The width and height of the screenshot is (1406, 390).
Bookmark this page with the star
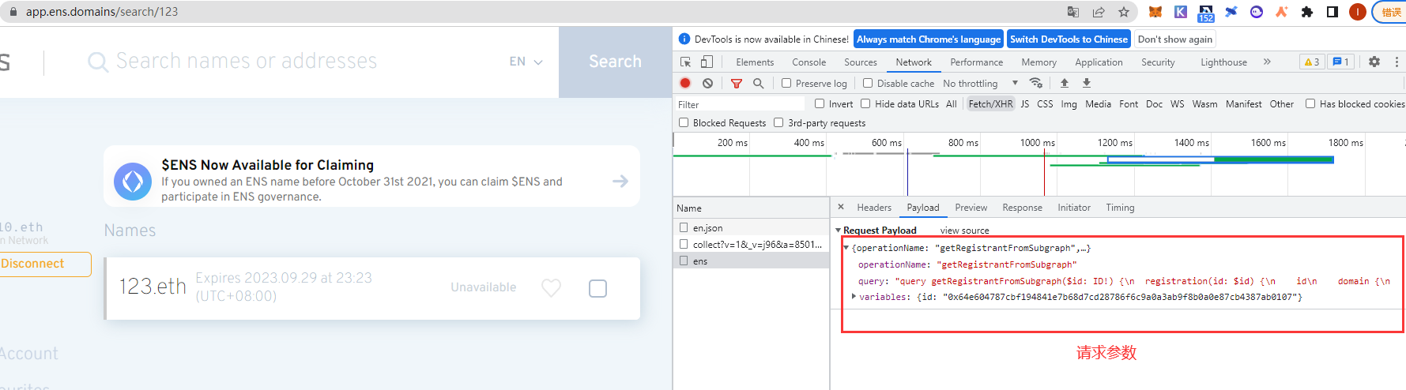1123,12
